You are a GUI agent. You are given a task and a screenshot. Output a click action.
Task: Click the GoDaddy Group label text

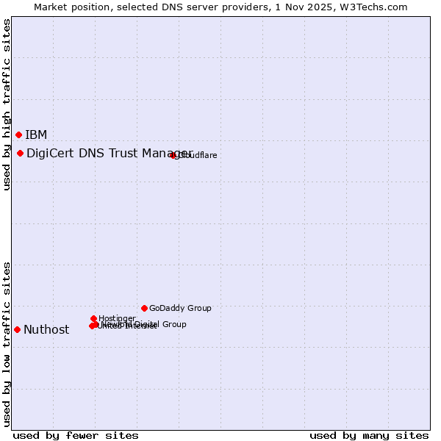coord(180,308)
